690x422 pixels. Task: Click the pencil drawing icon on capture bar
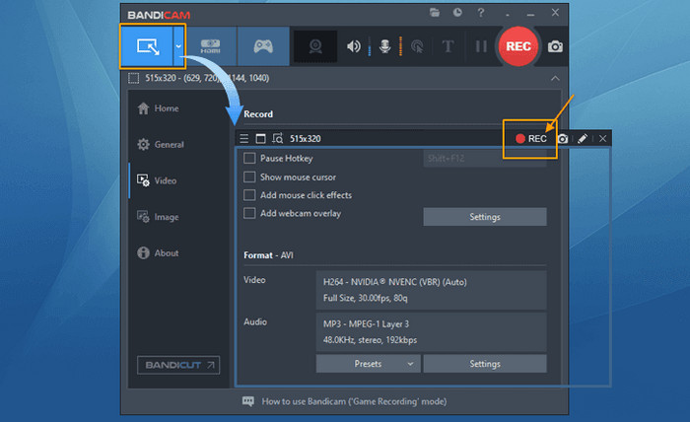583,139
